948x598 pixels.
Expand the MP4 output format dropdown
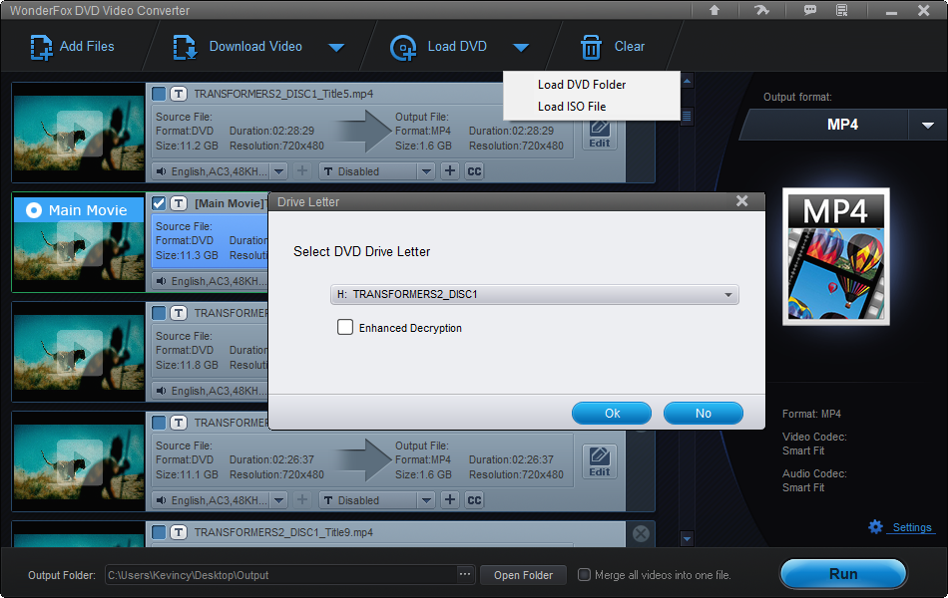[929, 126]
